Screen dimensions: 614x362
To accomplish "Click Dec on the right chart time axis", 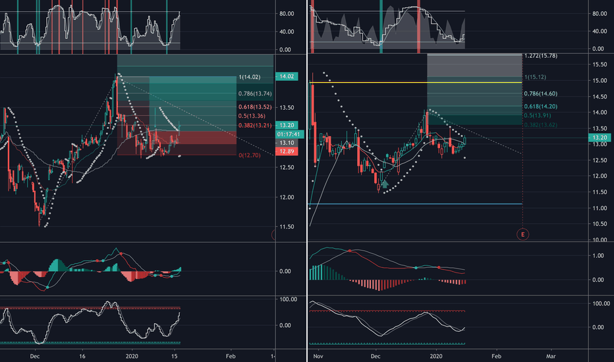I will tap(376, 356).
